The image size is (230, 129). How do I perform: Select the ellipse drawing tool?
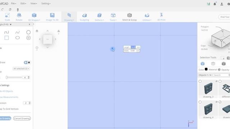[x=18, y=38]
